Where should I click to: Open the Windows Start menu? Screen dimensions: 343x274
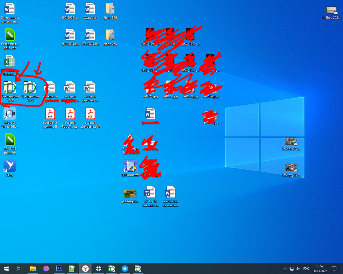tap(6, 269)
